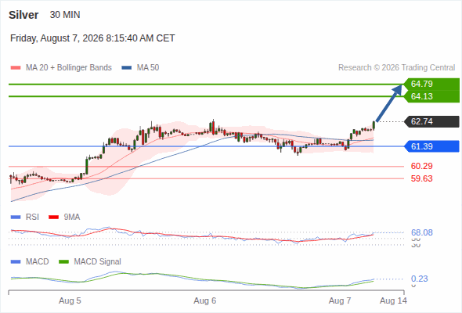Click the red 59.63 support value
This screenshot has width=462, height=313.
(x=421, y=178)
